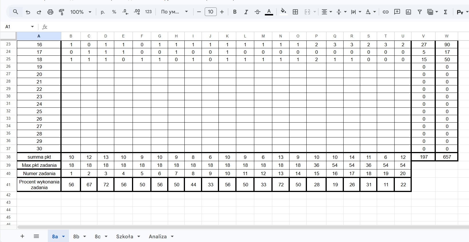Expand the font family dropdown
469x242 pixels.
pyautogui.click(x=175, y=12)
